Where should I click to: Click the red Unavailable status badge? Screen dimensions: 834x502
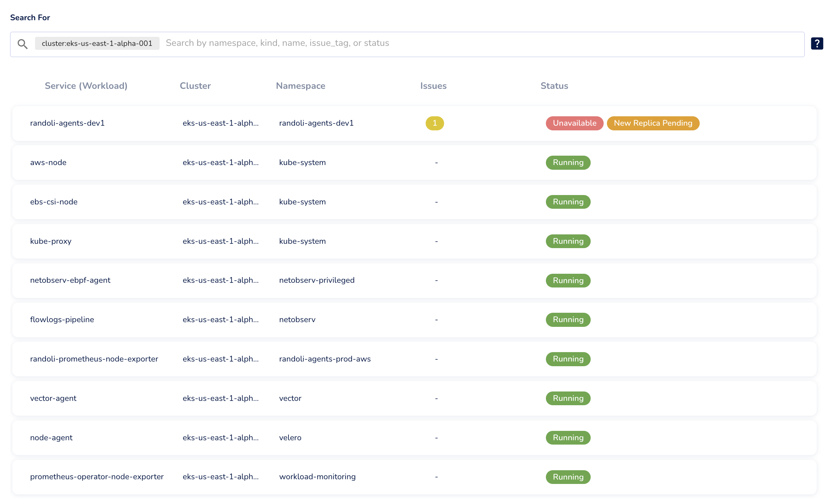click(574, 123)
